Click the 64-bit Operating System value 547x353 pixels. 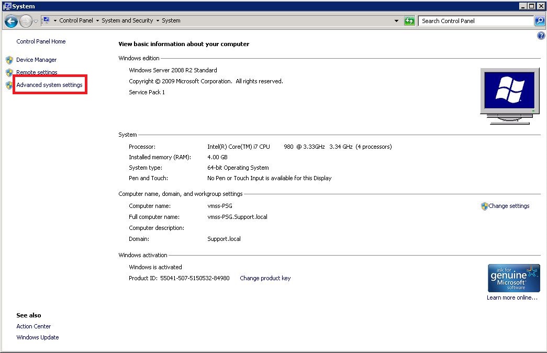click(238, 168)
